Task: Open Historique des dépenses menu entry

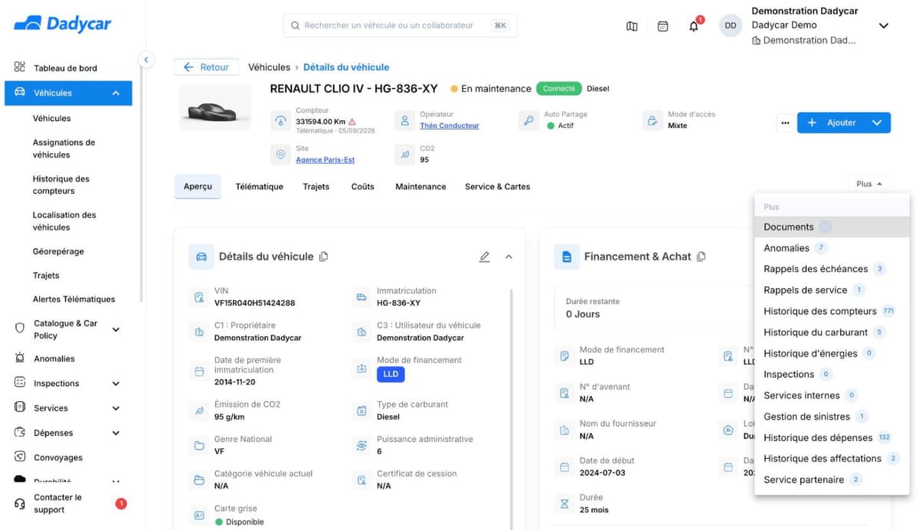Action: (832, 437)
